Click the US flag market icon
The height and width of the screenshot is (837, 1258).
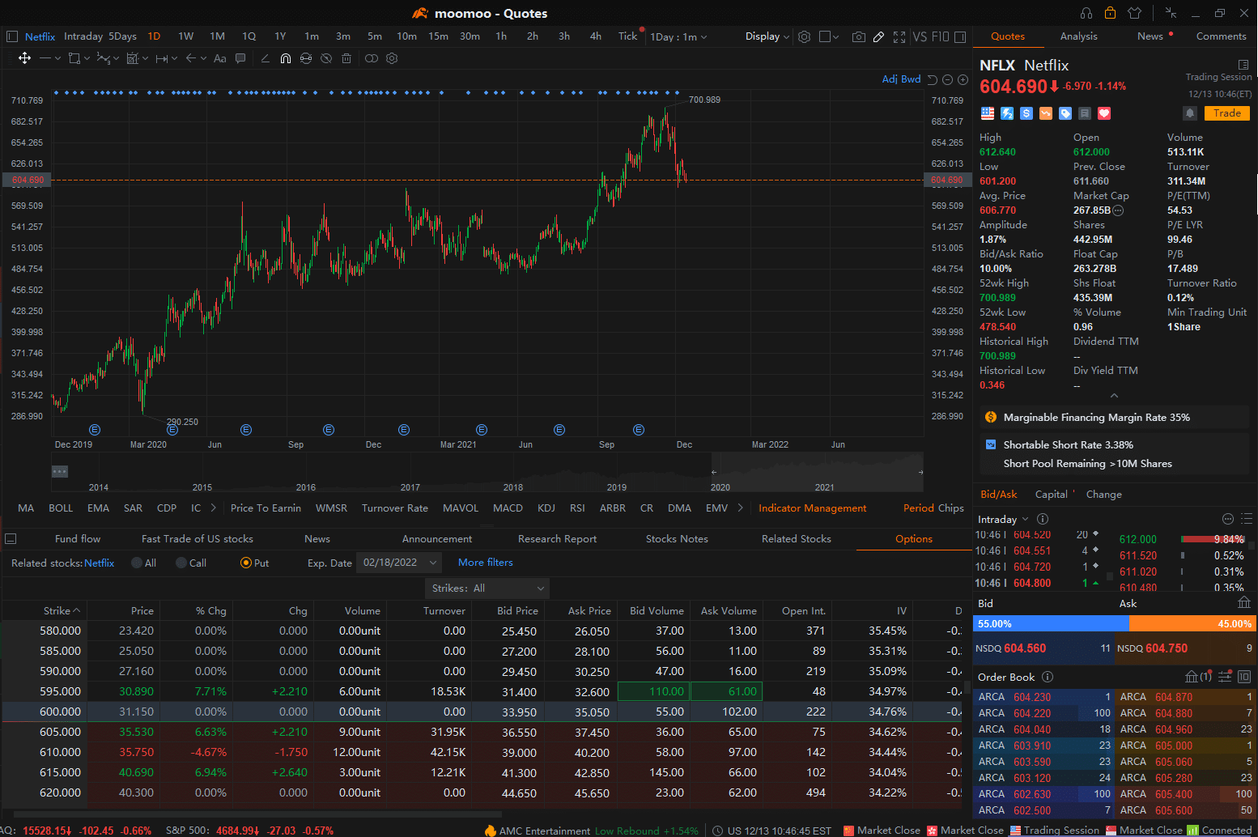click(x=988, y=113)
